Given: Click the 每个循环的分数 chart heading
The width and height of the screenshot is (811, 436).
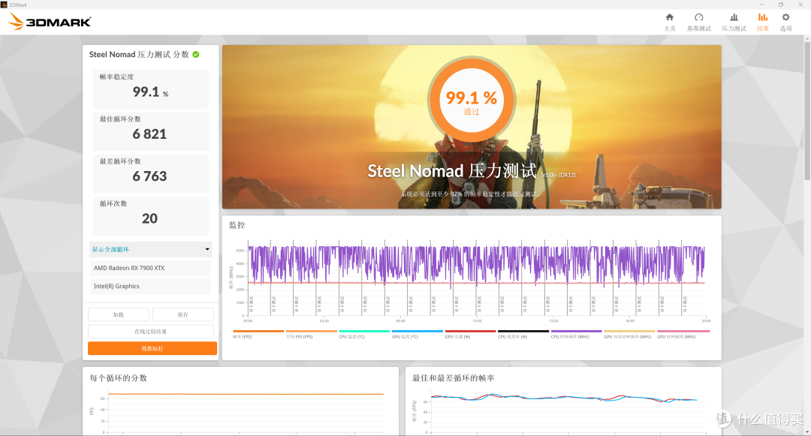Looking at the screenshot, I should coord(119,378).
